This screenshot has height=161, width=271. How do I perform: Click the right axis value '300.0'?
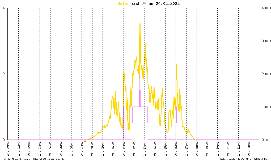pyautogui.click(x=266, y=41)
